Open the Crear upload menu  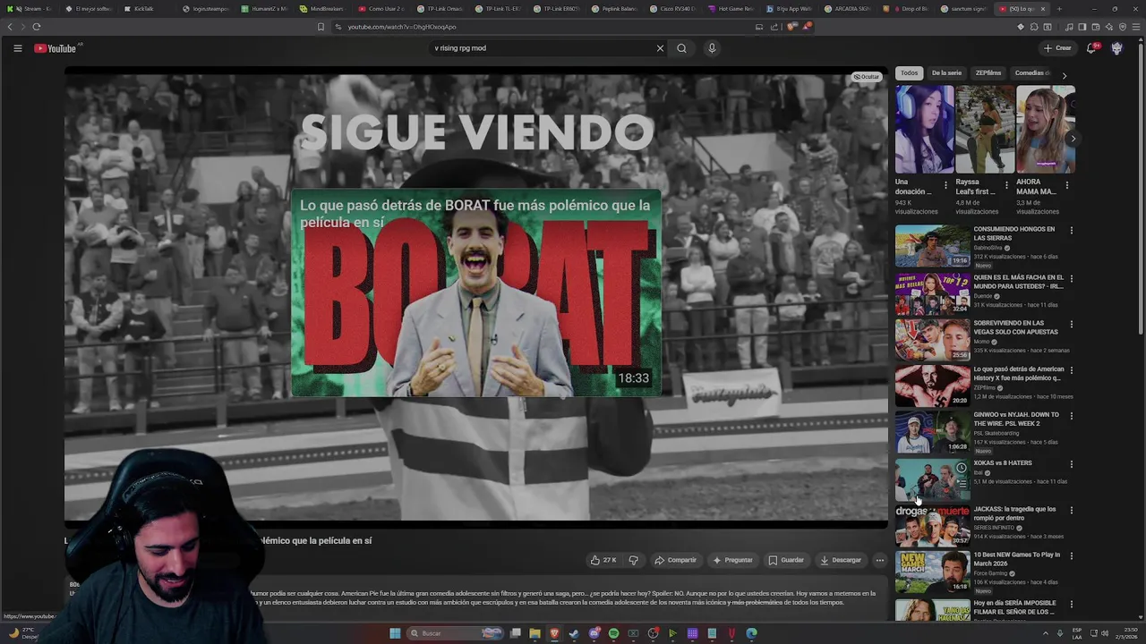1057,48
